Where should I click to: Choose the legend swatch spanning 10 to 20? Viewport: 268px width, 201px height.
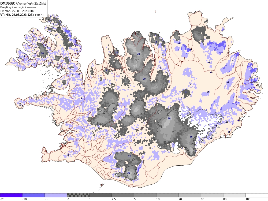click(x=167, y=195)
